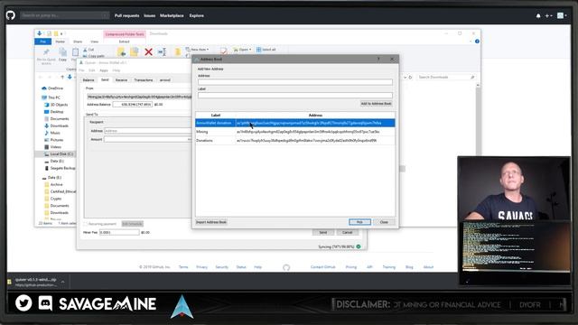Click the red Delete X icon
The image size is (578, 325).
point(148,52)
